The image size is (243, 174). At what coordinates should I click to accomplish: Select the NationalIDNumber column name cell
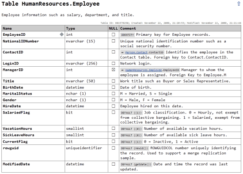point(33,43)
